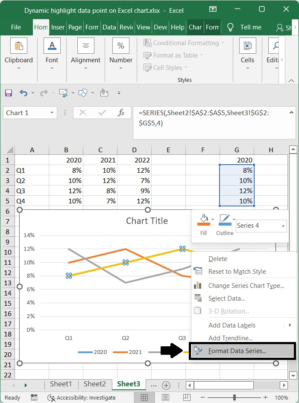Click the Tell me lightbulb icon

230,27
